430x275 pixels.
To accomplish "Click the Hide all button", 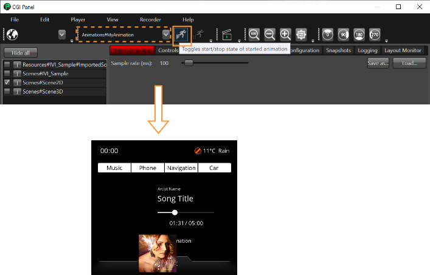I will 21,53.
